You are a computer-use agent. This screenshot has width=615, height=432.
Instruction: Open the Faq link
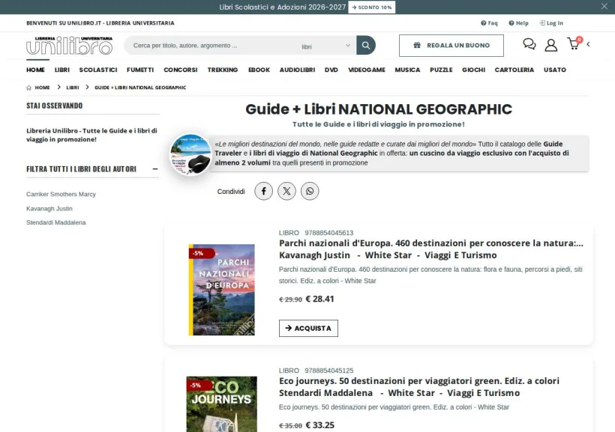(489, 23)
